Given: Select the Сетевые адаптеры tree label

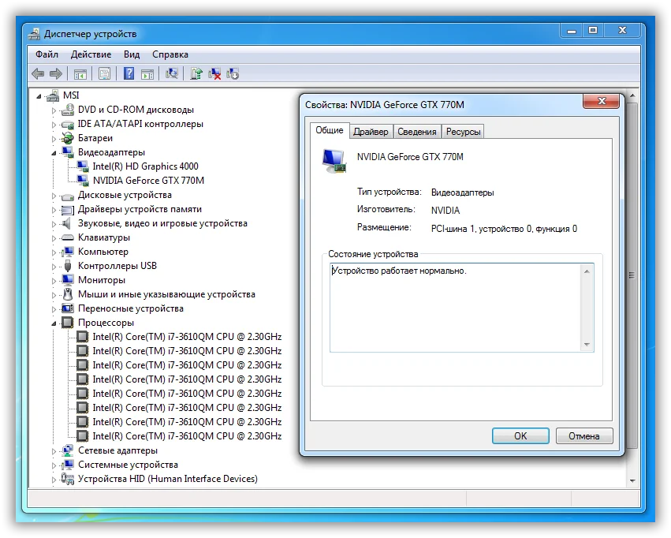Looking at the screenshot, I should coord(117,450).
